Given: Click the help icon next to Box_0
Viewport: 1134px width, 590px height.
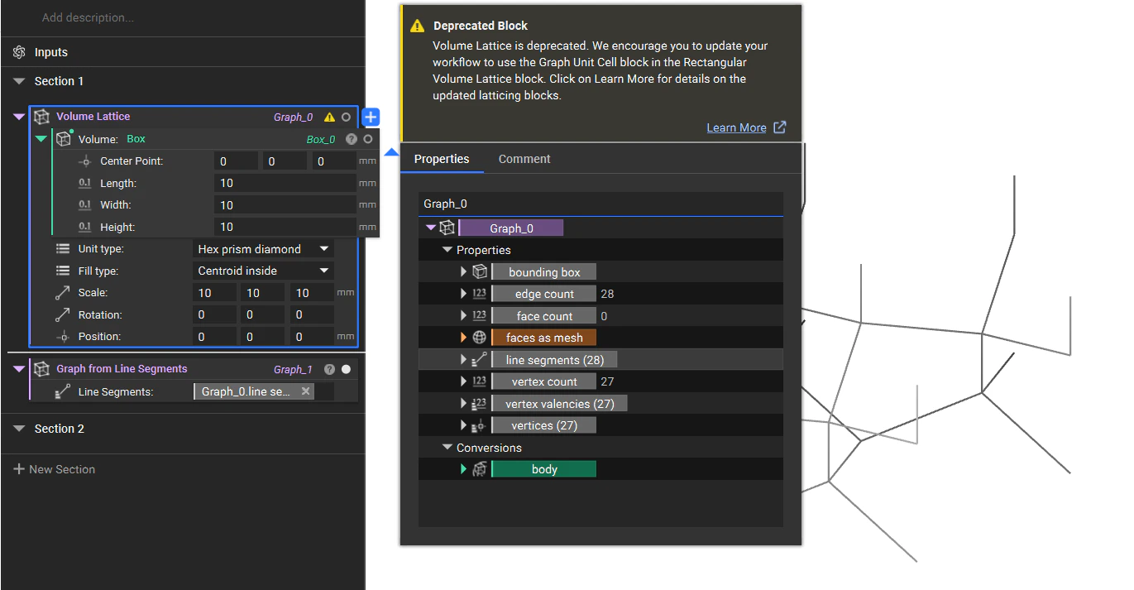Looking at the screenshot, I should point(351,139).
